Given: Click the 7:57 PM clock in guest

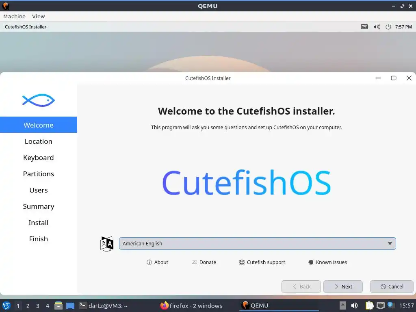Looking at the screenshot, I should (403, 27).
